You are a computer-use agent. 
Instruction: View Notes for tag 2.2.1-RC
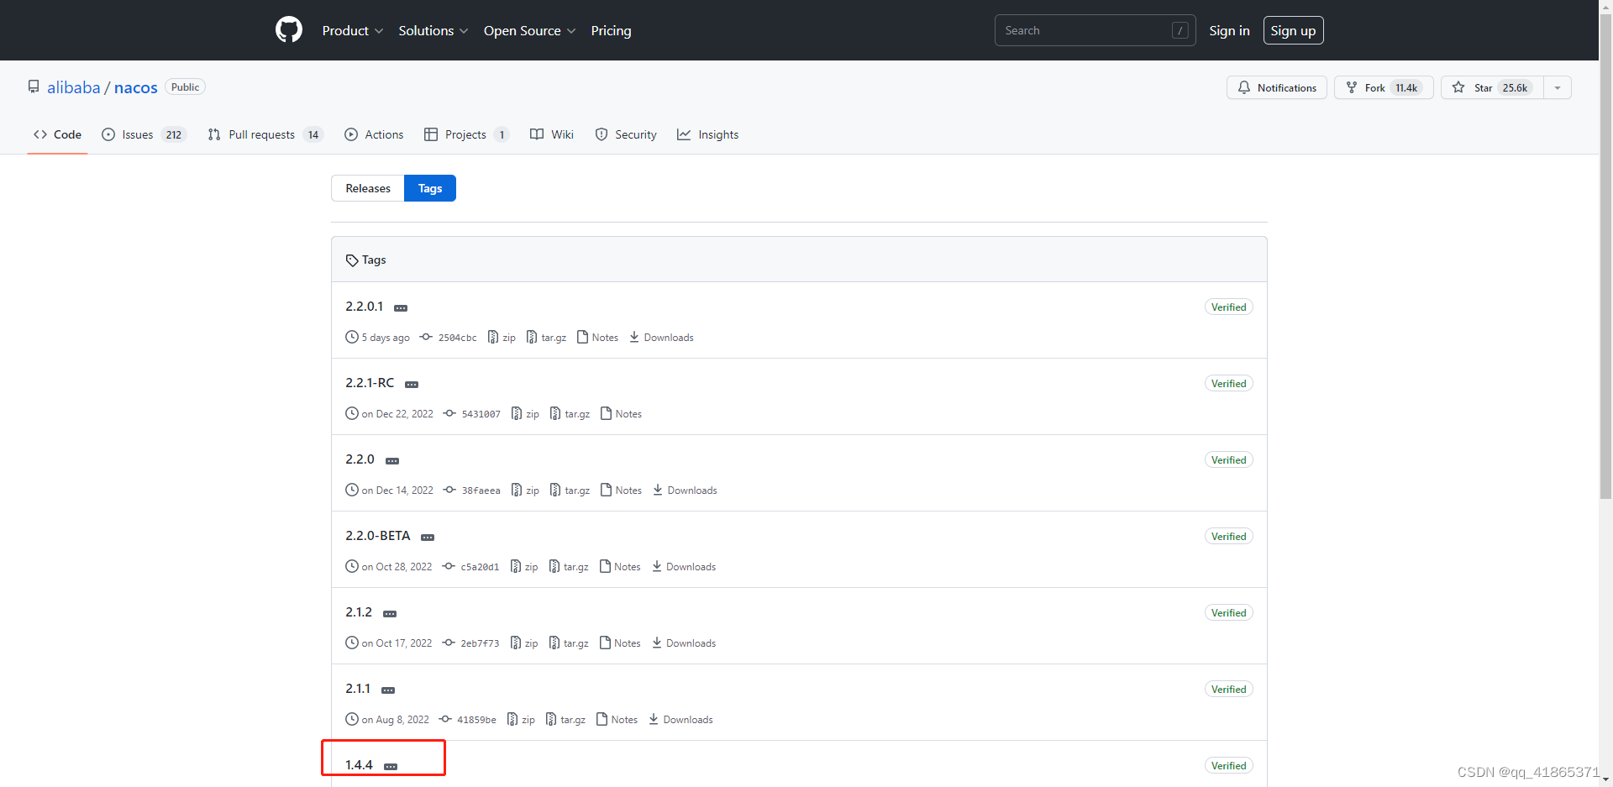[x=621, y=414]
